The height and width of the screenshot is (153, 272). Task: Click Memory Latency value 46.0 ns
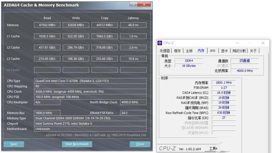coord(133,25)
